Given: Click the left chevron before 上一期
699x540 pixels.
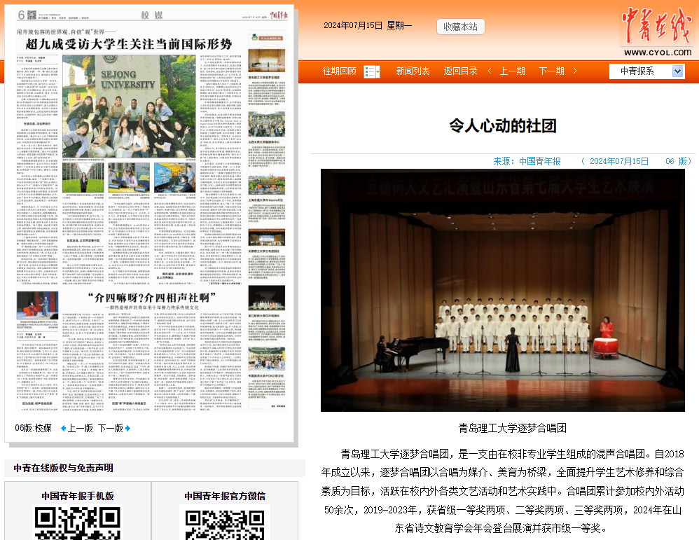Looking at the screenshot, I should tap(490, 71).
